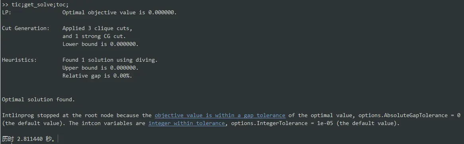
Task: Place cursor after the elapsed time line
Action: click(x=57, y=139)
